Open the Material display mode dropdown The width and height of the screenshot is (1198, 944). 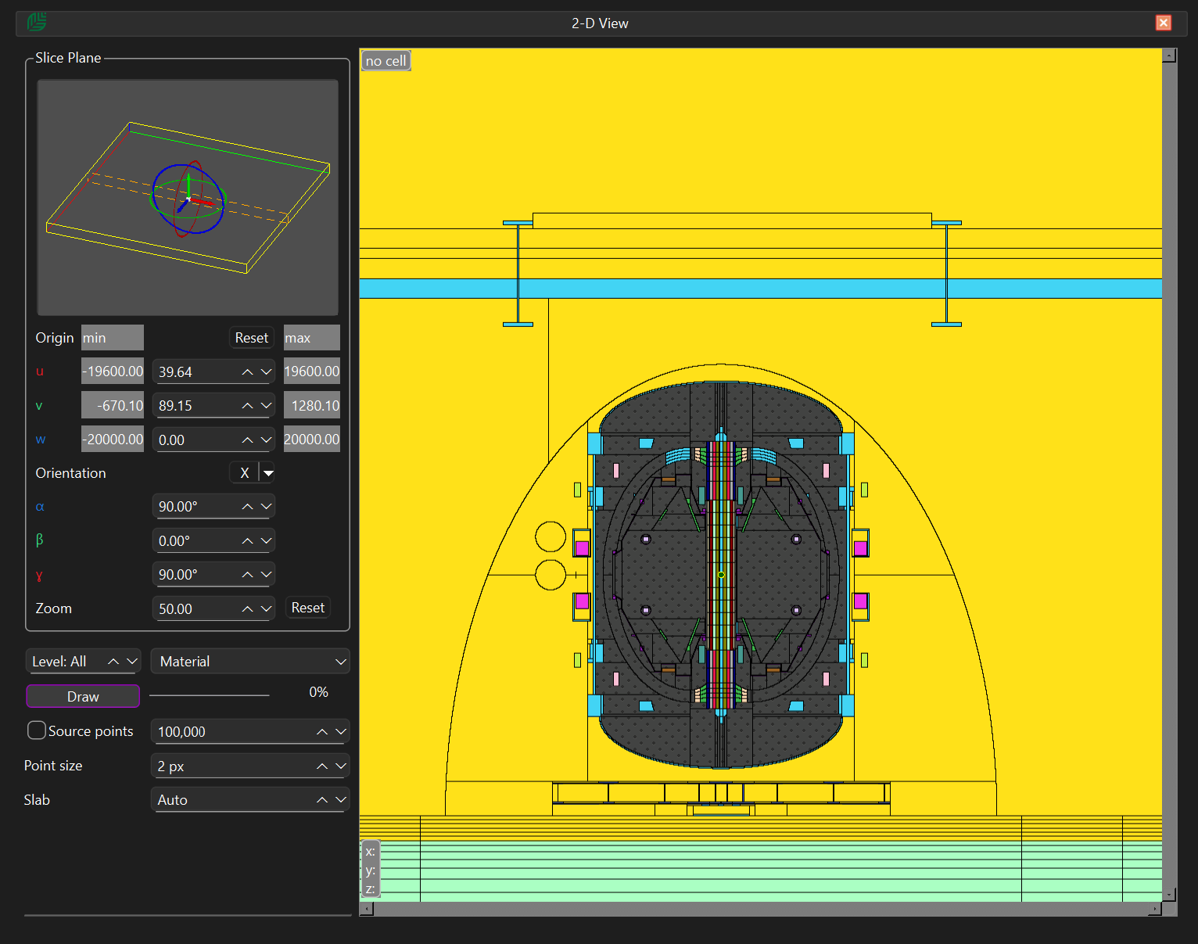tap(250, 662)
